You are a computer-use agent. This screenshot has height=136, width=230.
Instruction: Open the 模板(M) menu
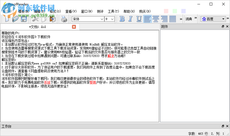point(24,11)
